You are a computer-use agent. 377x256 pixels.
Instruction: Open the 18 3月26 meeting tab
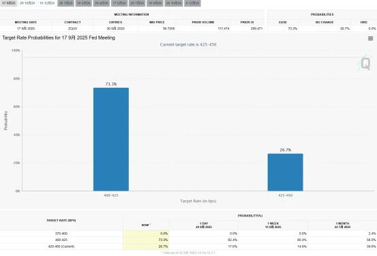pyautogui.click(x=84, y=3)
